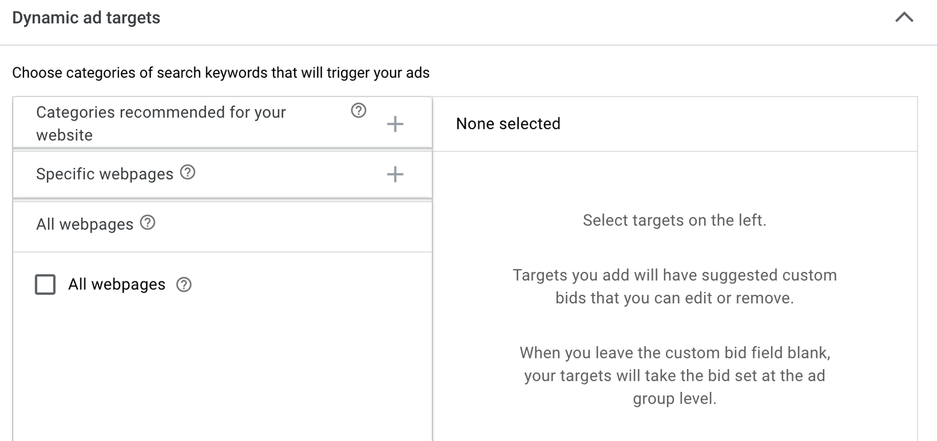Image resolution: width=937 pixels, height=441 pixels.
Task: Select the Specific webpages category row
Action: click(104, 174)
